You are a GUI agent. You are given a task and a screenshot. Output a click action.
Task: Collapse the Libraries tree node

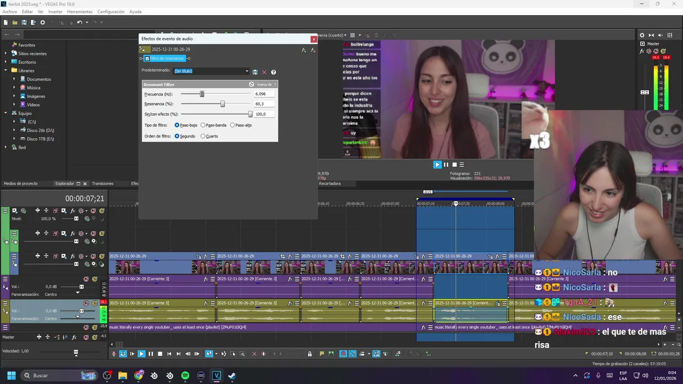pos(6,70)
